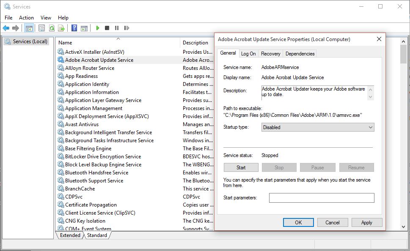
Task: Click the gear icon of CDPSvc service
Action: click(61, 196)
